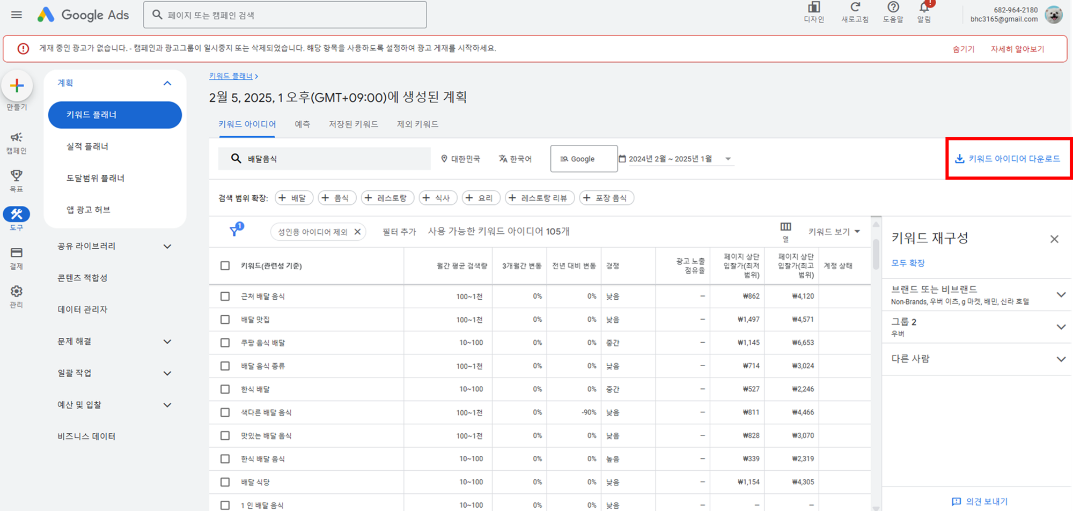Switch to the 예측 tab
Image resolution: width=1073 pixels, height=511 pixels.
point(302,124)
